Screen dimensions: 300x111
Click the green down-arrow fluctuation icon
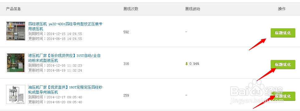coord(187,64)
